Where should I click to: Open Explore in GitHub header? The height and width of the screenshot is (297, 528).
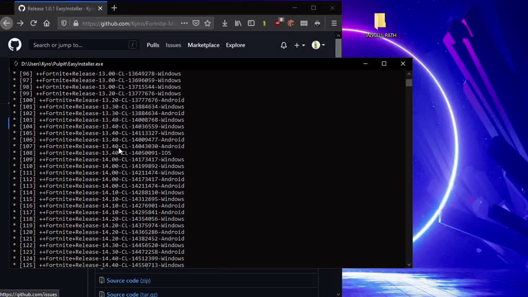click(x=235, y=45)
